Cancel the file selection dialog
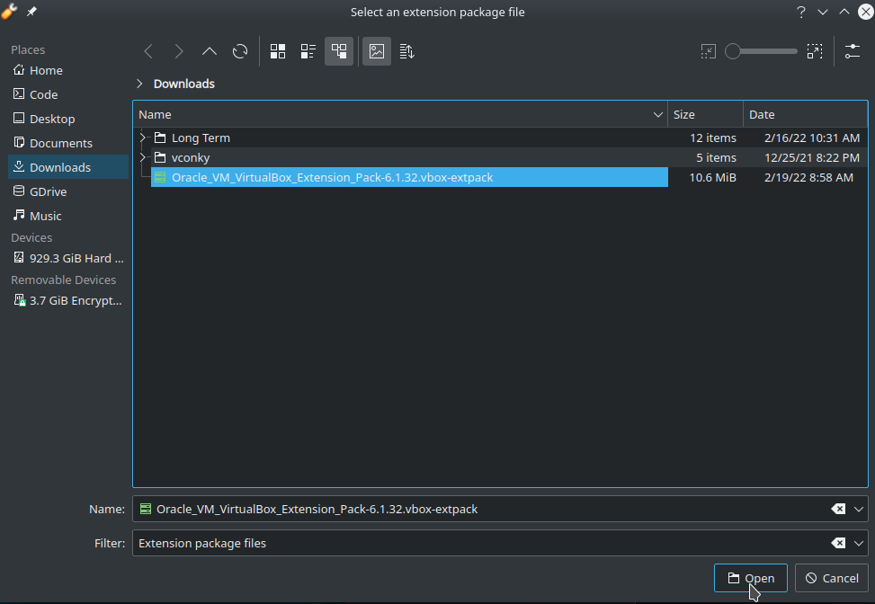This screenshot has height=604, width=875. (832, 578)
